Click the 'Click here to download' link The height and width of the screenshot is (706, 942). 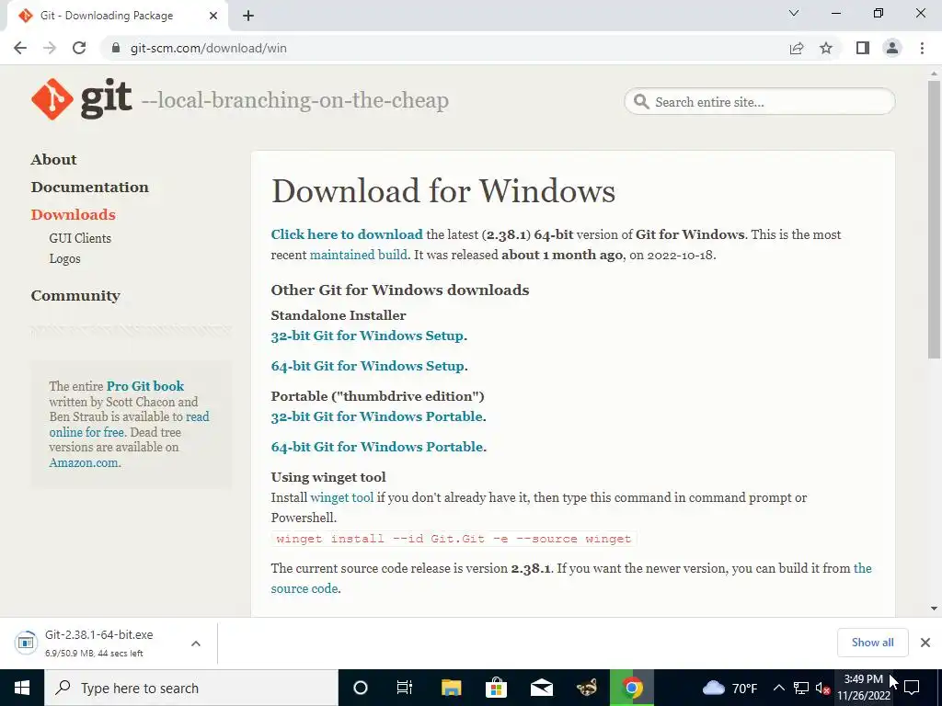tap(347, 234)
